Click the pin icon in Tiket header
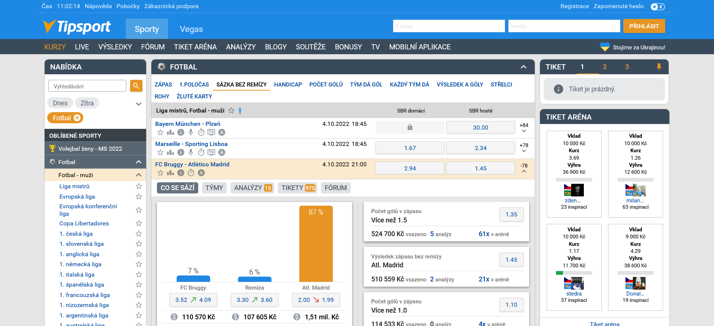 (x=659, y=67)
